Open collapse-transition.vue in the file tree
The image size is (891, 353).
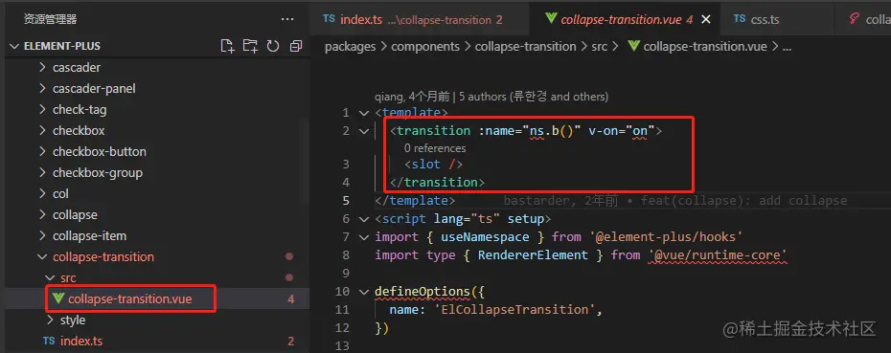click(x=129, y=299)
